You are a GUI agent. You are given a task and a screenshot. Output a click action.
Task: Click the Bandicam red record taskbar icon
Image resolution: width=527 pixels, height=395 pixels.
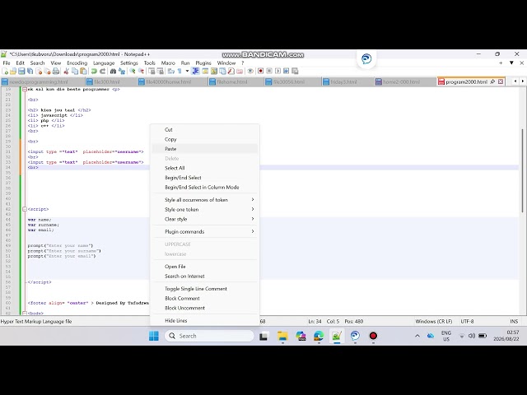point(373,336)
